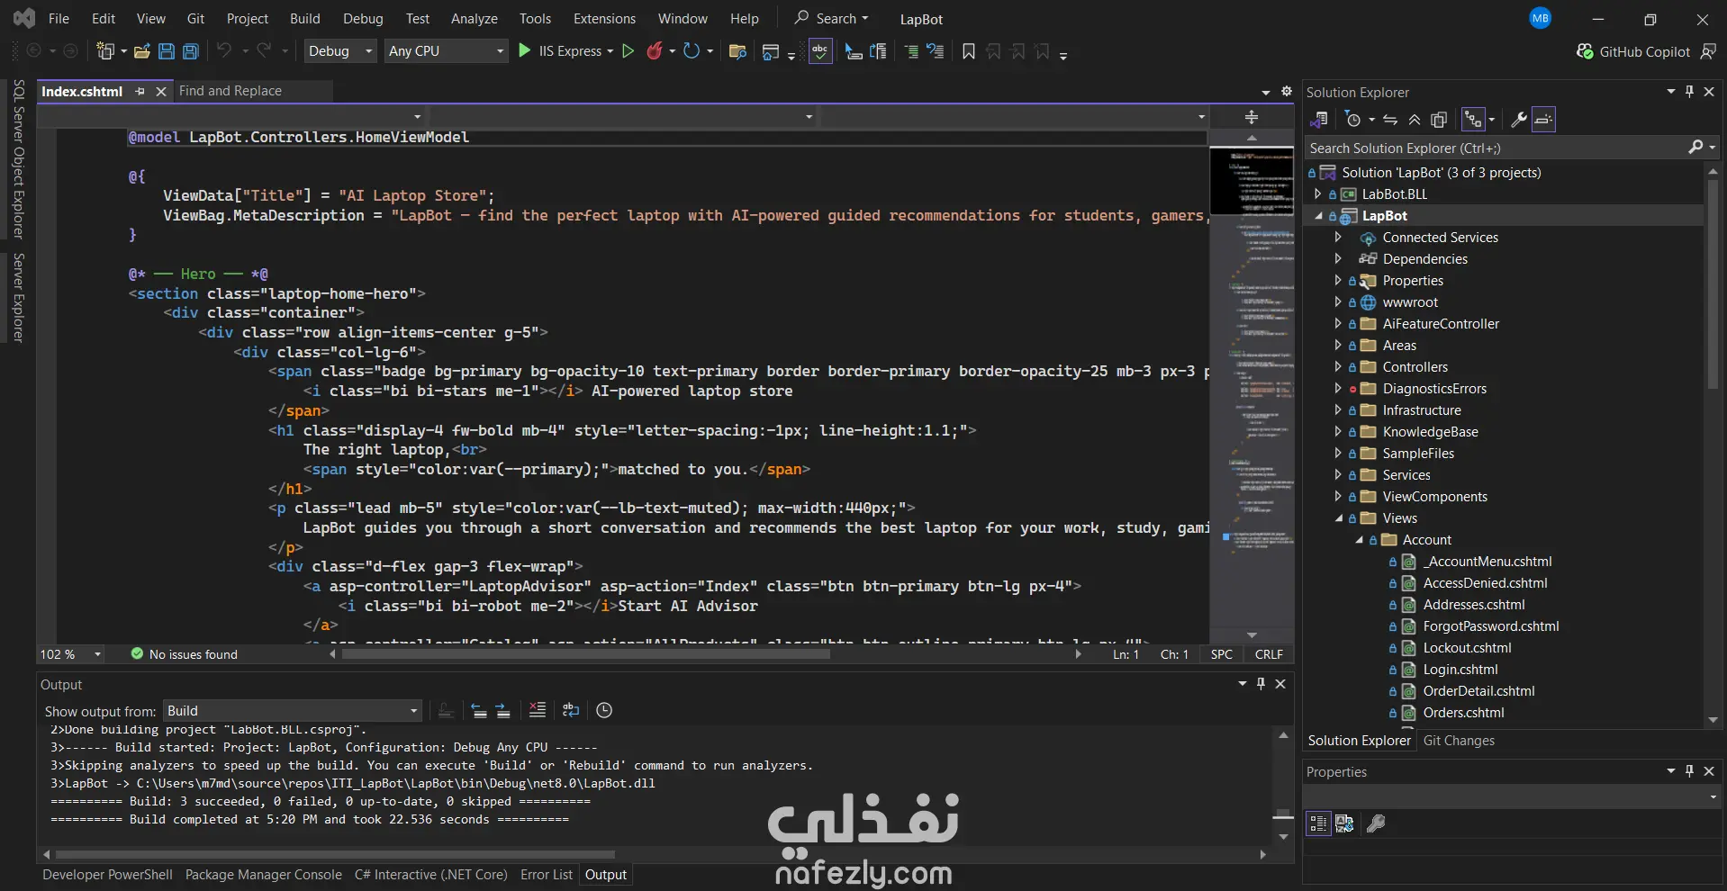The width and height of the screenshot is (1727, 891).
Task: Open Login.cshtml in Solution Explorer
Action: [1460, 670]
